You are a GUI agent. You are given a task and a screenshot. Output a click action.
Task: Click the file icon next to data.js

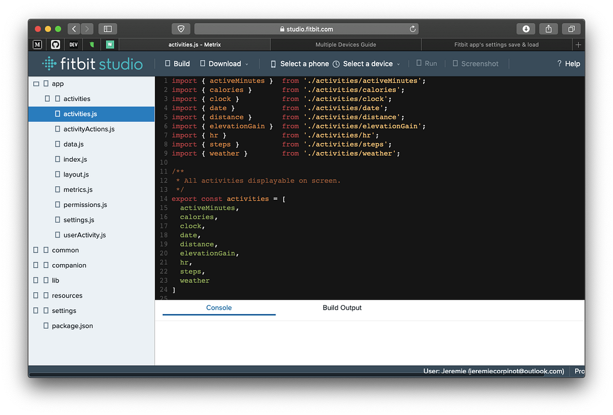[58, 144]
